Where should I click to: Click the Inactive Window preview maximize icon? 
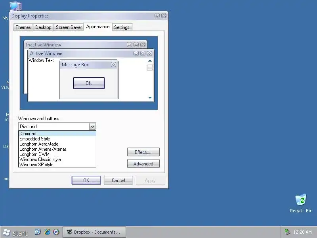pos(136,44)
